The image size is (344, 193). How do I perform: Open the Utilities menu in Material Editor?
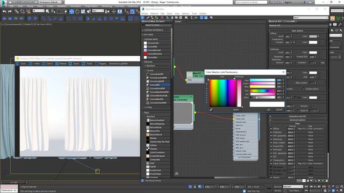203,13
